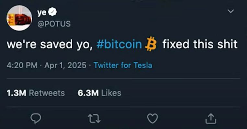Open the profile avatar picture

click(19, 18)
